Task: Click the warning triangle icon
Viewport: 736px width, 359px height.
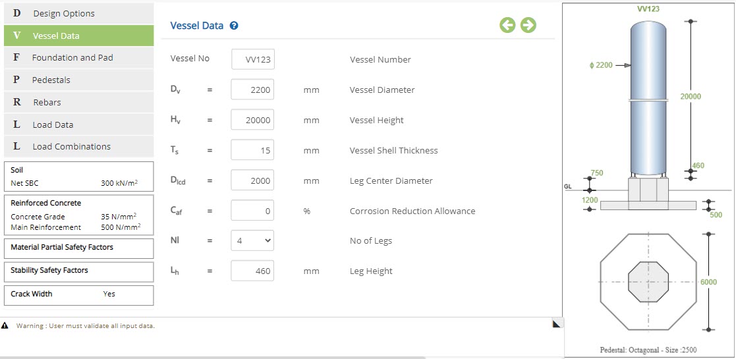Action: coord(5,325)
